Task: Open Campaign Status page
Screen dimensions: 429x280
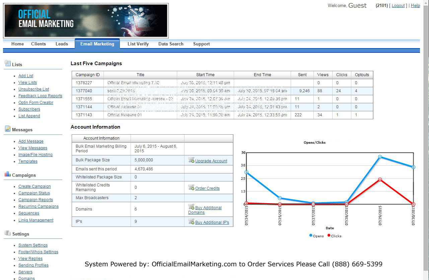Action: tap(34, 193)
